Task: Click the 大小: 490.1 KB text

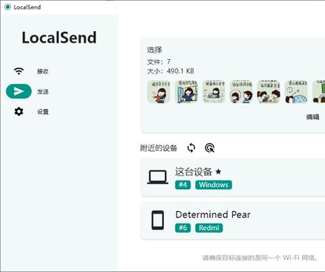Action: click(171, 71)
